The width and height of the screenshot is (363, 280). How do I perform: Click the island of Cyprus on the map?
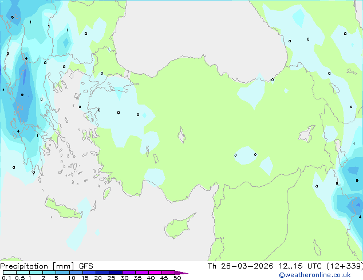(x=178, y=227)
